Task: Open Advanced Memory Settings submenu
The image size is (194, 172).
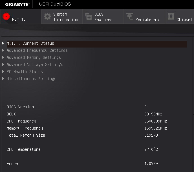Action: tap(34, 57)
